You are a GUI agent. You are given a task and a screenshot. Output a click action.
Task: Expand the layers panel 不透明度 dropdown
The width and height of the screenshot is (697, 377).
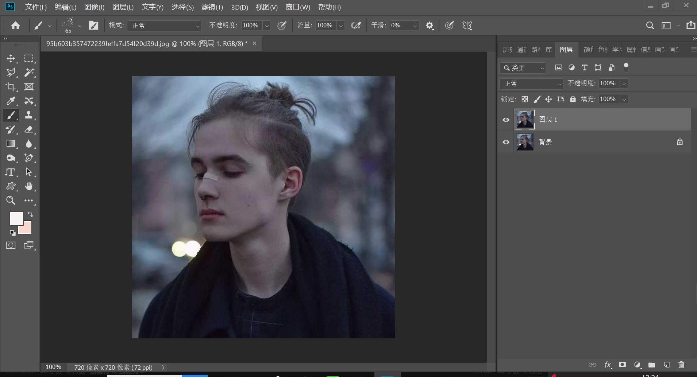pos(624,83)
